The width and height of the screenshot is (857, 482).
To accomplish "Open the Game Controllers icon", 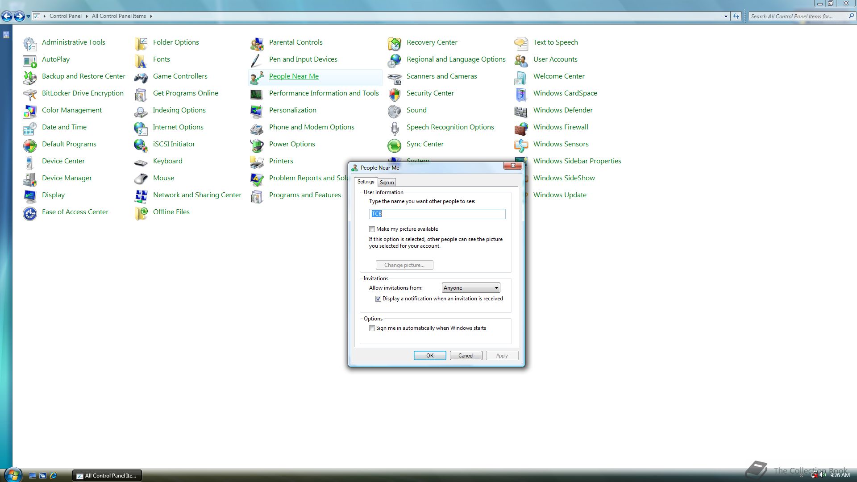I will point(141,77).
